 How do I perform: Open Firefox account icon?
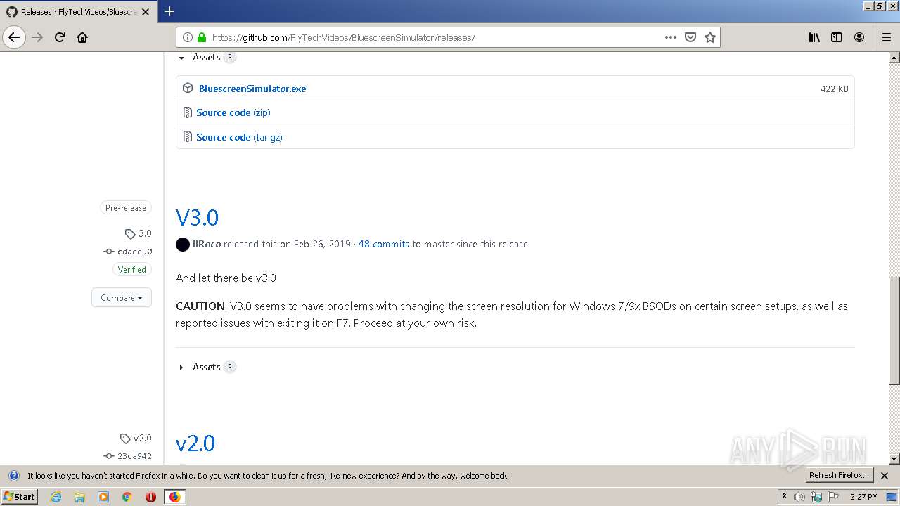[x=859, y=37]
